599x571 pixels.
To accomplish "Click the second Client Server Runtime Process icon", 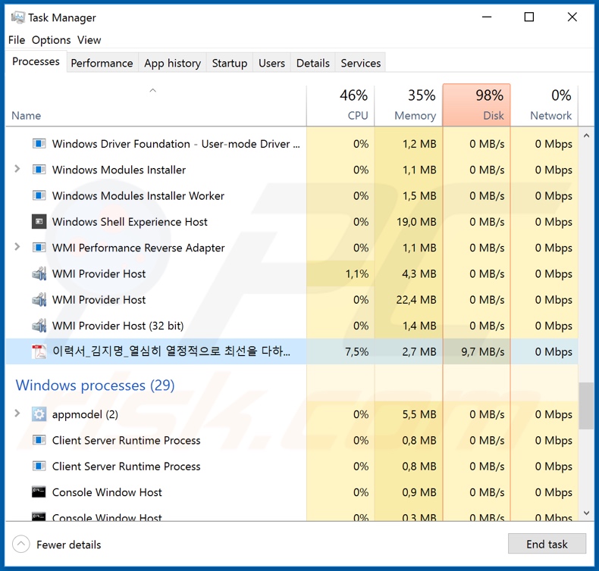I will tap(39, 466).
